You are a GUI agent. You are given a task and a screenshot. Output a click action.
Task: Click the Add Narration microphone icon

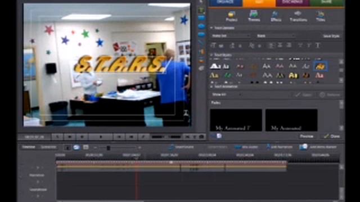(268, 147)
